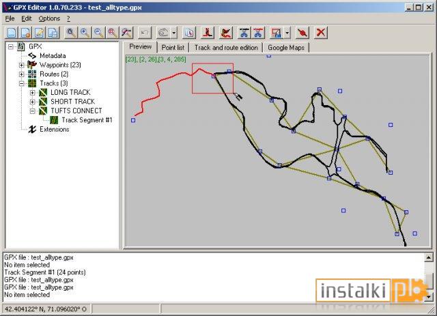The width and height of the screenshot is (437, 316).
Task: Click the greyed Undo arrow icon
Action: point(144,33)
